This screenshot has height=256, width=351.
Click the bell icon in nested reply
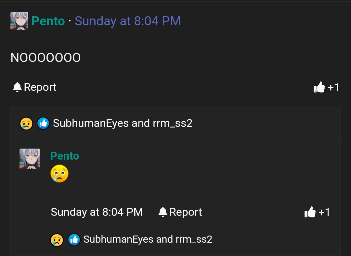pos(162,212)
